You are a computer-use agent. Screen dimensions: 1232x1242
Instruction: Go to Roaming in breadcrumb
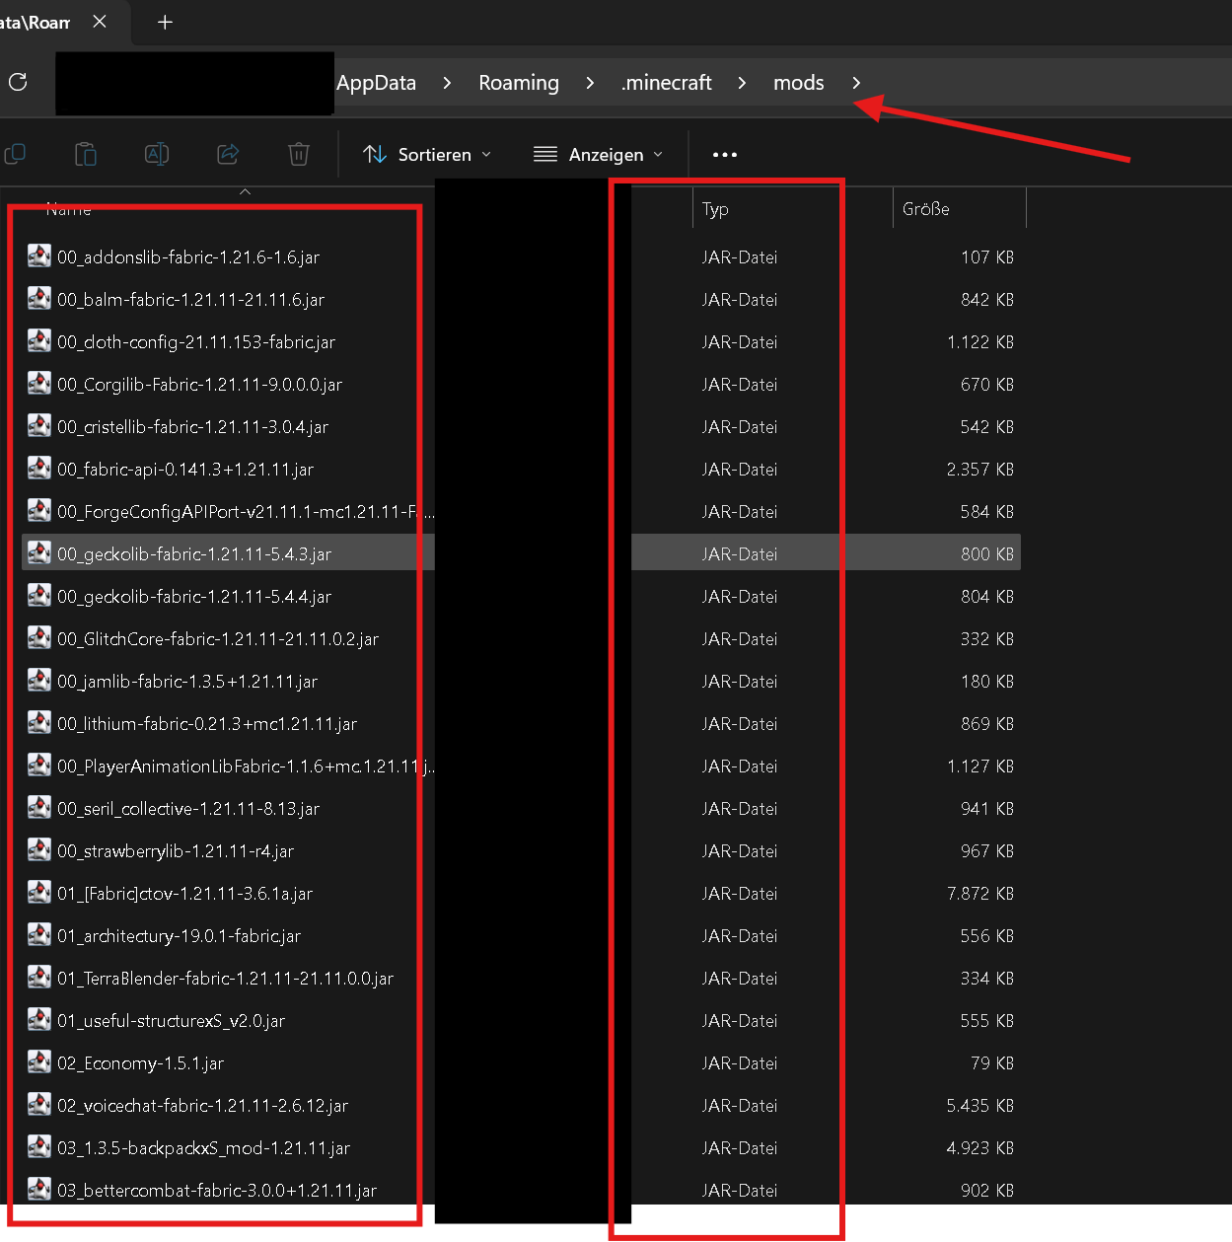pos(519,83)
